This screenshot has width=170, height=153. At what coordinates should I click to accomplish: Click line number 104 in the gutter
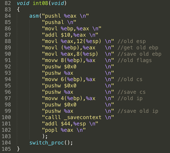tap(6, 143)
